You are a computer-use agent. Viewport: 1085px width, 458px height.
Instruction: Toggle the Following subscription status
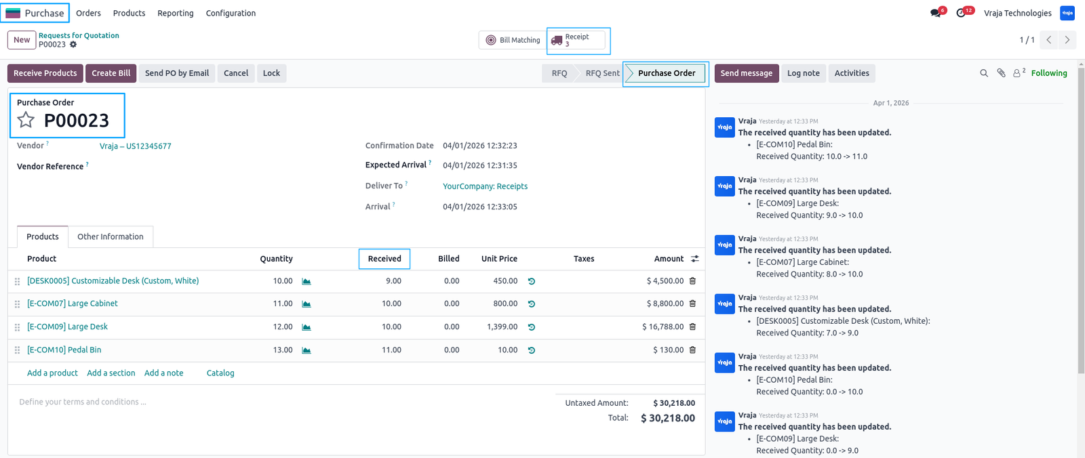[x=1049, y=73]
